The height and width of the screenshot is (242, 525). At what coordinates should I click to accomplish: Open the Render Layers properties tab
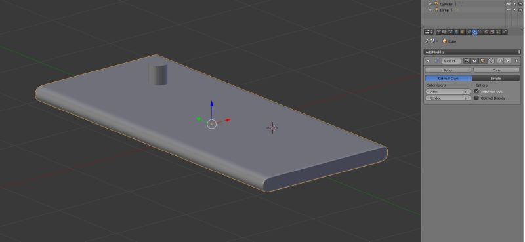(x=444, y=31)
